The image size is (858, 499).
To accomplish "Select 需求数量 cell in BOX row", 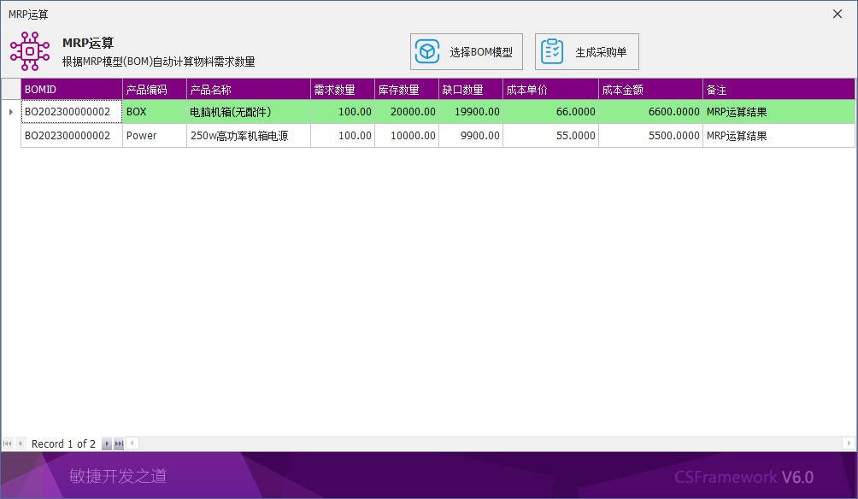I will pos(343,112).
